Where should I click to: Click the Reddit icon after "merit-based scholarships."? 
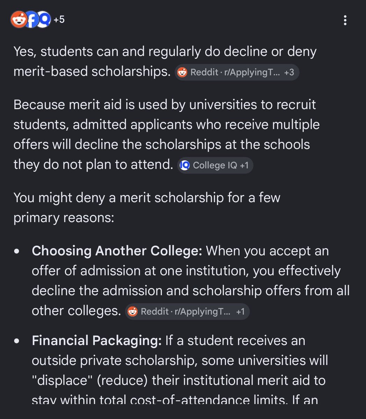point(182,73)
